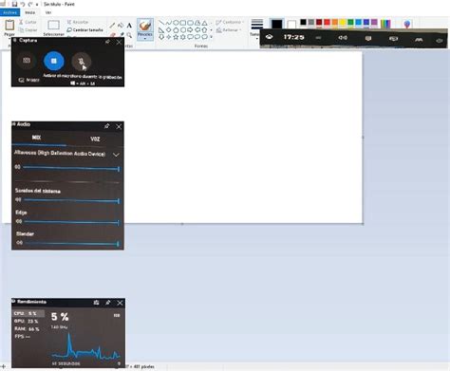Image resolution: width=450 pixels, height=371 pixels.
Task: Click Cortar in the clipboard group
Action: tap(28, 22)
